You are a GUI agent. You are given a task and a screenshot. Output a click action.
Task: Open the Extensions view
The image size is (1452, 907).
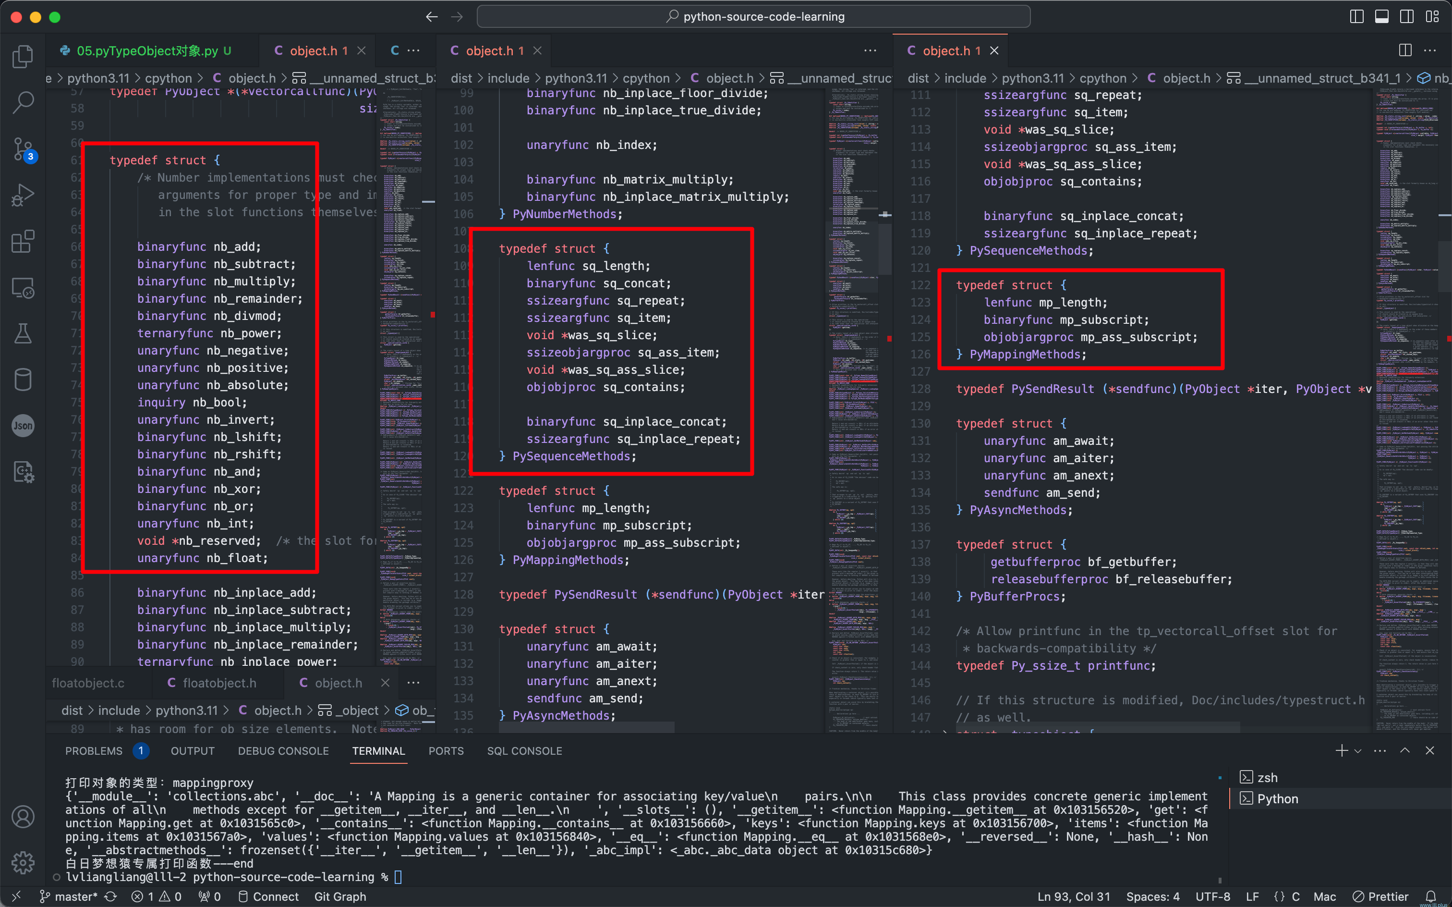coord(23,241)
